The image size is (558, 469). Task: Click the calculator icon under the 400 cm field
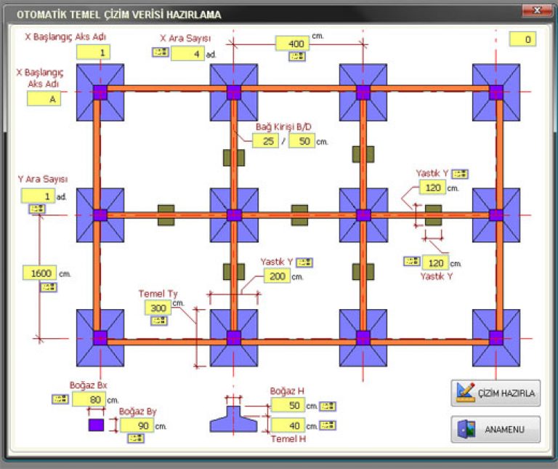[x=297, y=56]
